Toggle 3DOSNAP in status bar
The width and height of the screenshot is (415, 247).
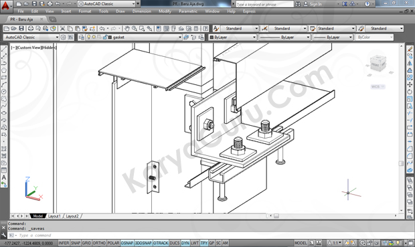click(143, 243)
